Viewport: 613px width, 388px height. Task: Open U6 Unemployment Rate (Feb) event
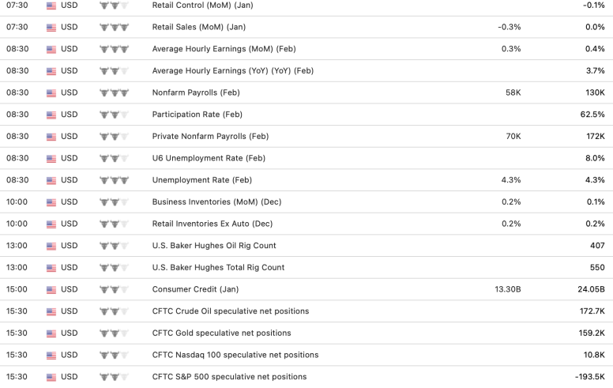pyautogui.click(x=209, y=158)
